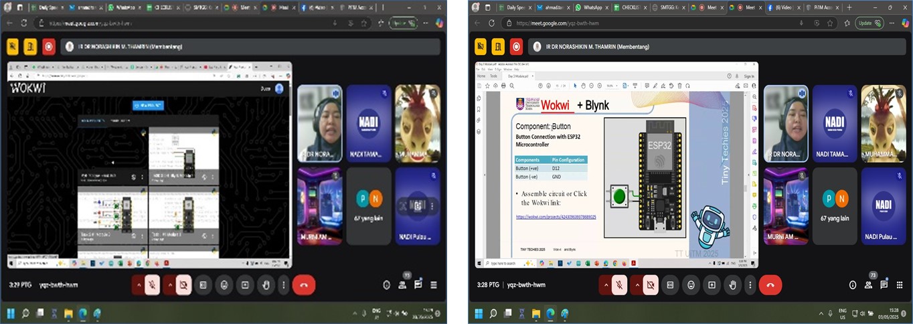Click the meeting details info icon in the right window
Screen dimensions: 913x324
pos(853,285)
